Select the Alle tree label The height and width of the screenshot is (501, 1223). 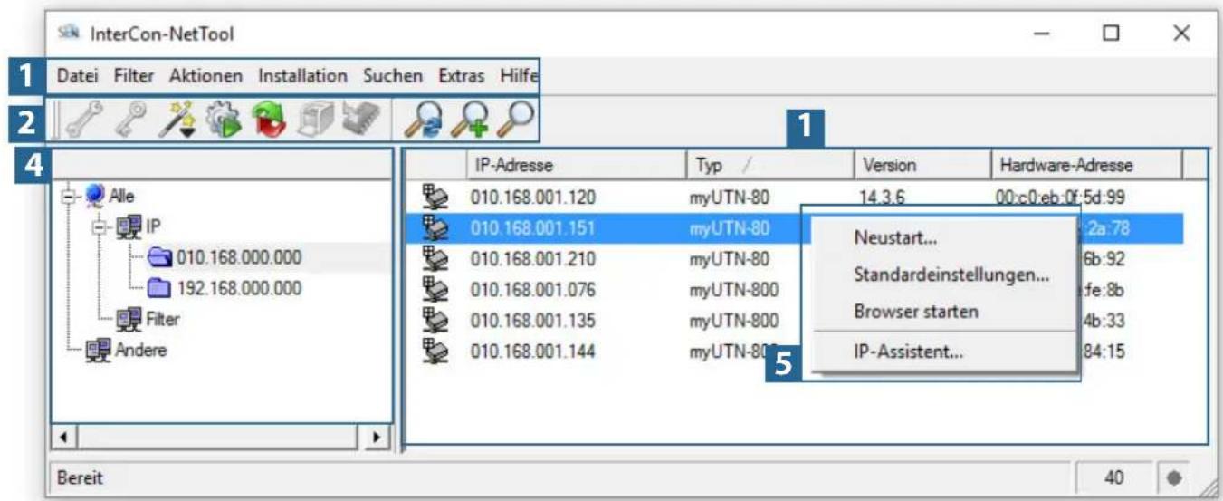point(122,197)
